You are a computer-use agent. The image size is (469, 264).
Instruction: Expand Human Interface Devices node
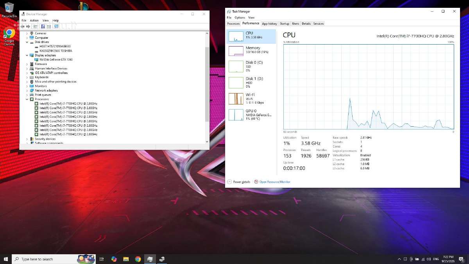(x=27, y=68)
